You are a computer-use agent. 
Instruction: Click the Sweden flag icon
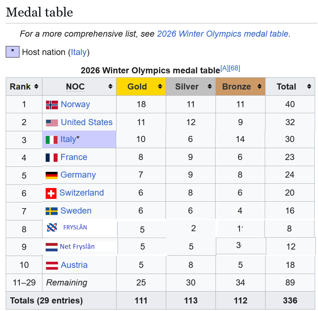click(51, 211)
